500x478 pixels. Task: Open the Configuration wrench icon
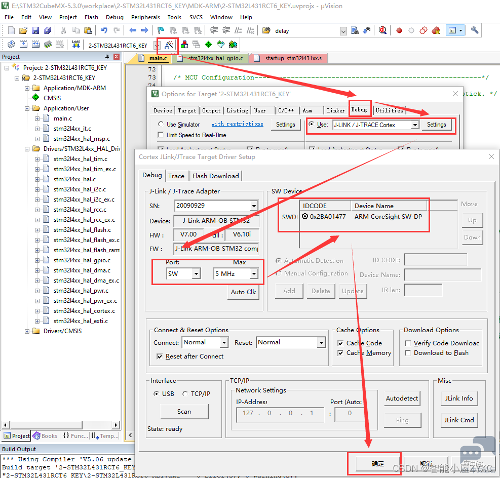click(x=475, y=30)
